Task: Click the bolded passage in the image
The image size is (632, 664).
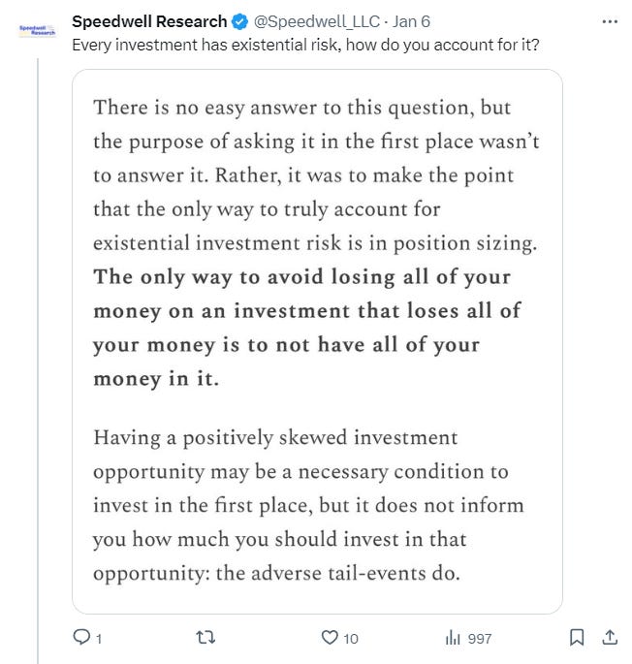Action: pyautogui.click(x=307, y=328)
